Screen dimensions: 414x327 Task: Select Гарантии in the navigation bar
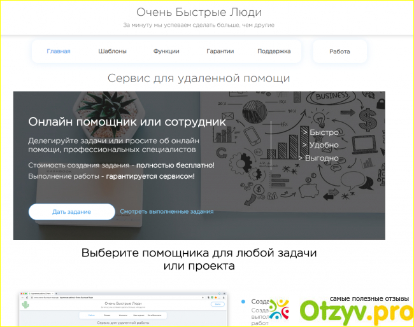click(x=220, y=52)
